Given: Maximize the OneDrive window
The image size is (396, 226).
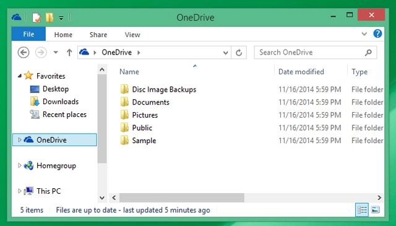Looking at the screenshot, I should click(350, 15).
